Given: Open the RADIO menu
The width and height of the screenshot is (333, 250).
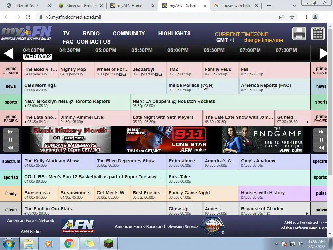Looking at the screenshot, I should (x=91, y=34).
